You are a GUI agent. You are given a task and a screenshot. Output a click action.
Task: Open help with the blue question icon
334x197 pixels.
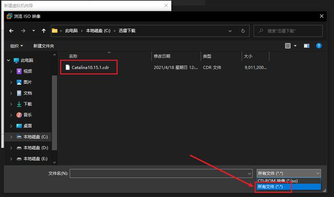coord(319,46)
